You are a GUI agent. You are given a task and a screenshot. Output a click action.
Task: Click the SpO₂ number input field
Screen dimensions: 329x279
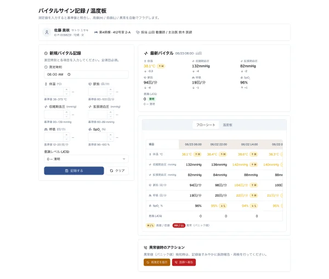(x=98, y=137)
